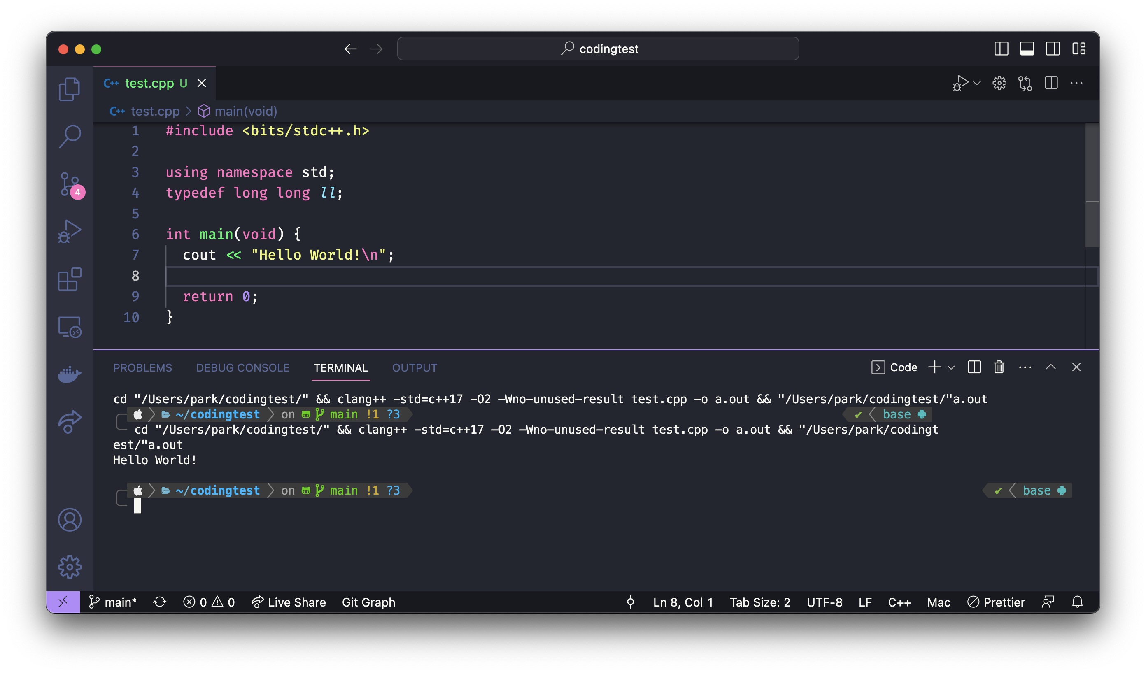Expand the run or debug dropdown arrow
1146x674 pixels.
click(976, 83)
